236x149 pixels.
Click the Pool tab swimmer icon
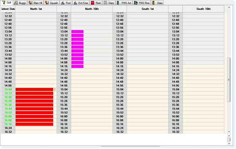pos(63,3)
